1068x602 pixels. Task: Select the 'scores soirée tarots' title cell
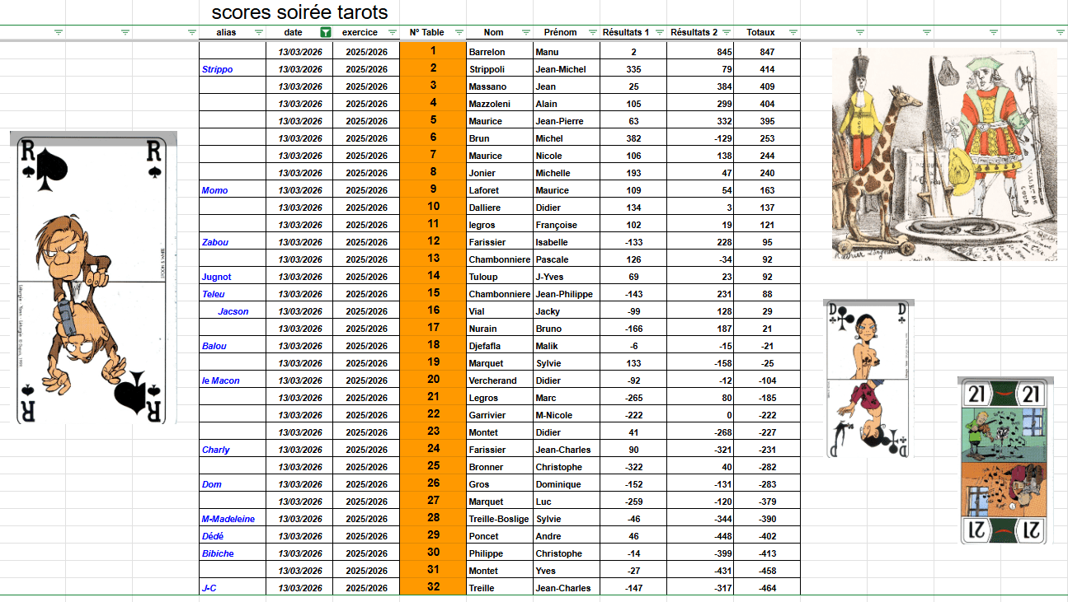click(299, 13)
